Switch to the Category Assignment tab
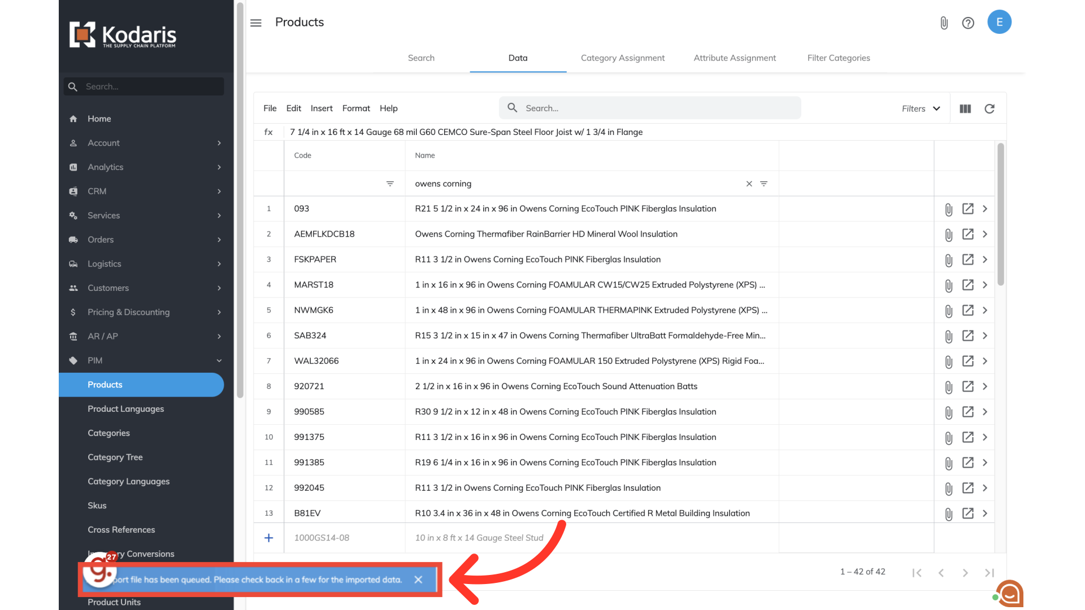 pos(623,58)
